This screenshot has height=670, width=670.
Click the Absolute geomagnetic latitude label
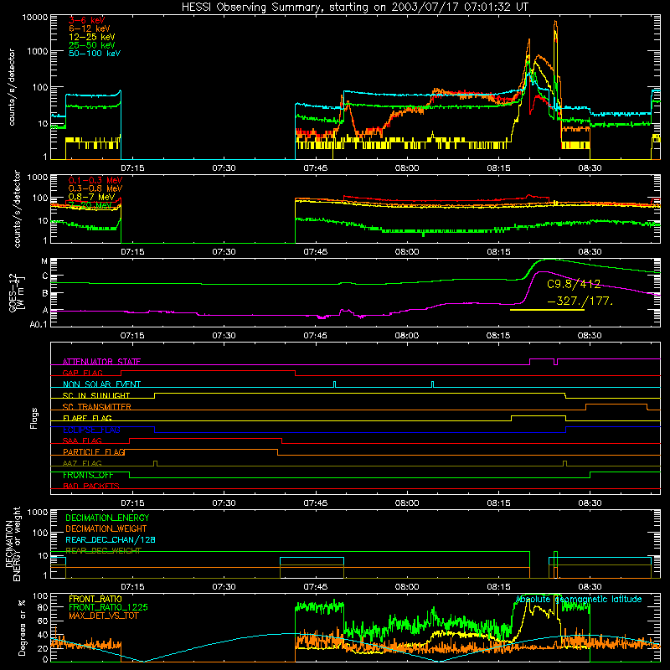(579, 600)
